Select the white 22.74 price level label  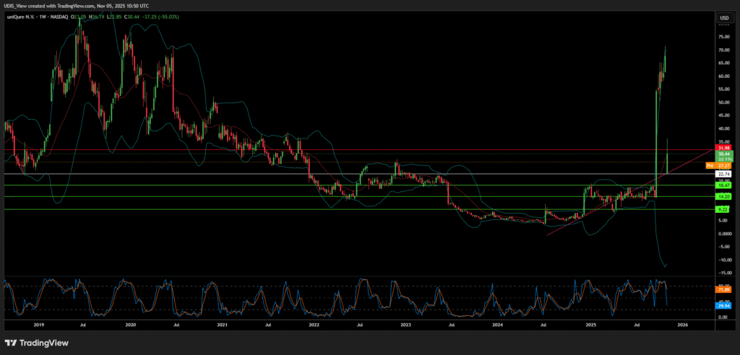click(x=723, y=174)
